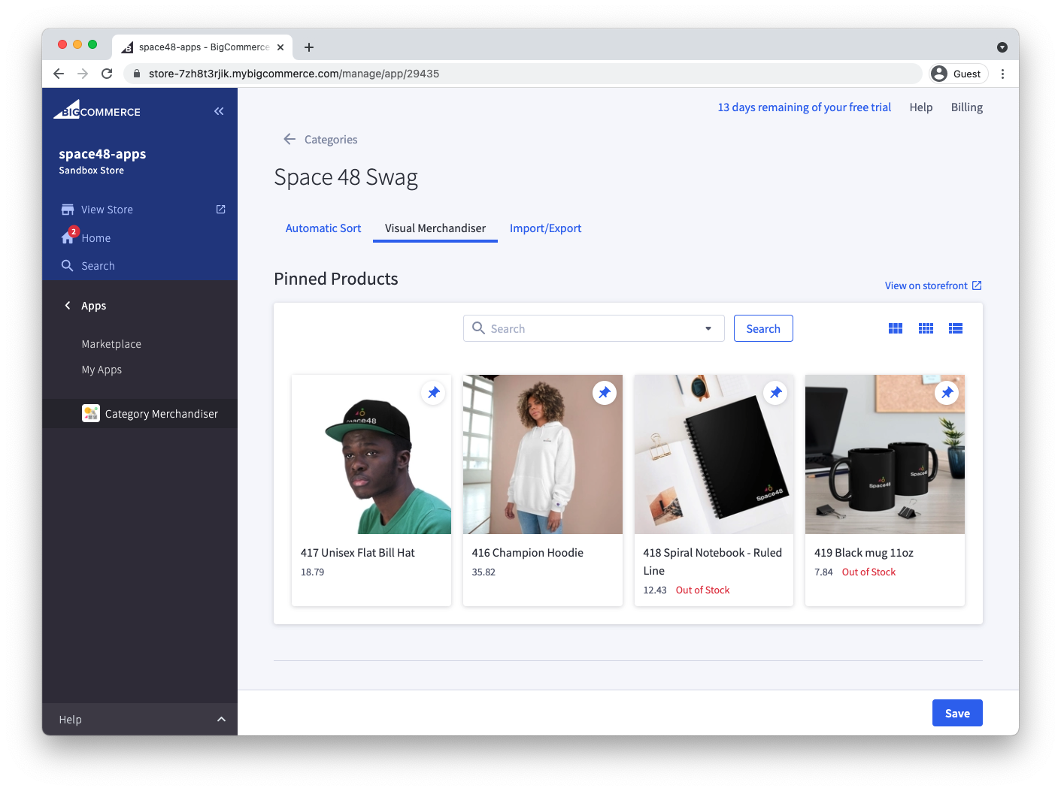This screenshot has height=791, width=1061.
Task: Switch to list view layout
Action: [956, 328]
